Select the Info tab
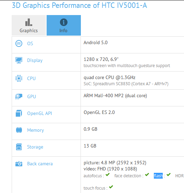Viewport: 184px width, 193px height. (64, 25)
